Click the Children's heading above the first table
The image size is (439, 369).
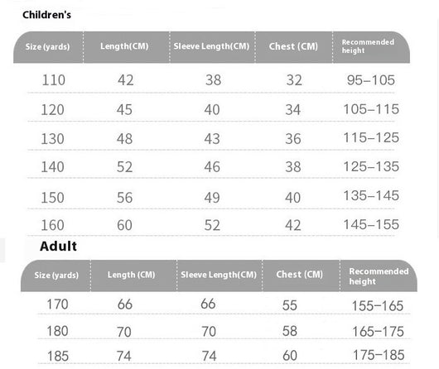46,15
